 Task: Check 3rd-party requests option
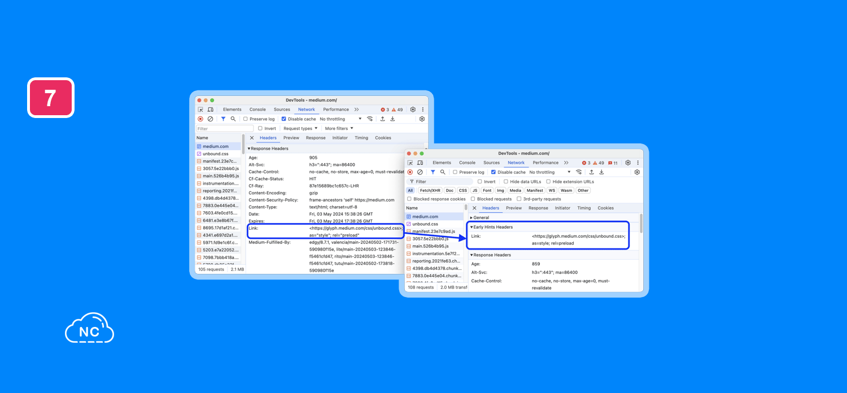point(519,199)
